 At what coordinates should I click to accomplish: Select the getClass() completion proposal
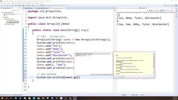[93, 56]
